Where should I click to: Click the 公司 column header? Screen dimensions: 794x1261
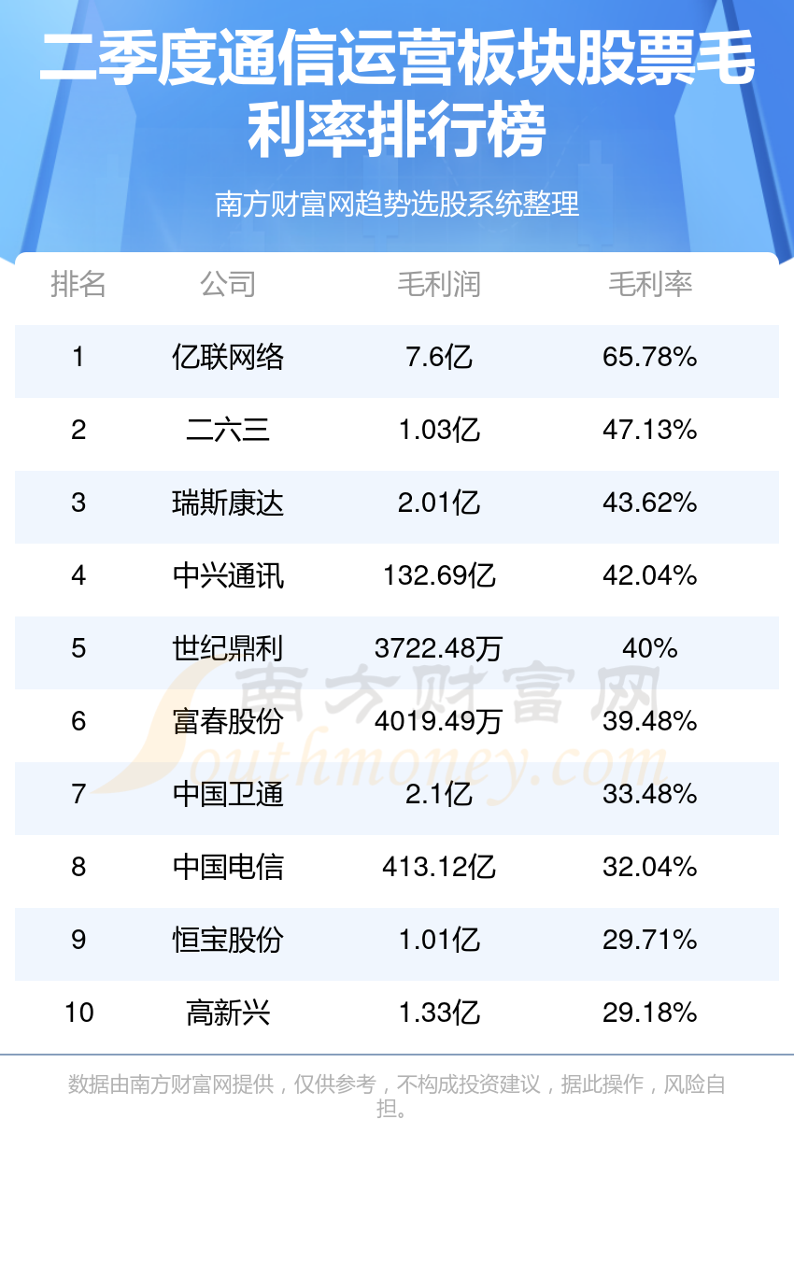(228, 284)
